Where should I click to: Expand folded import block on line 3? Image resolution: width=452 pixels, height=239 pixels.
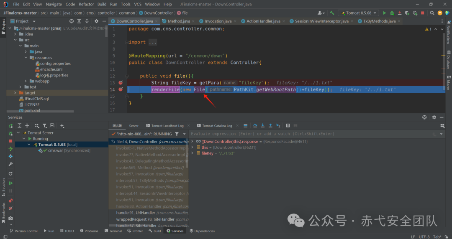127,42
